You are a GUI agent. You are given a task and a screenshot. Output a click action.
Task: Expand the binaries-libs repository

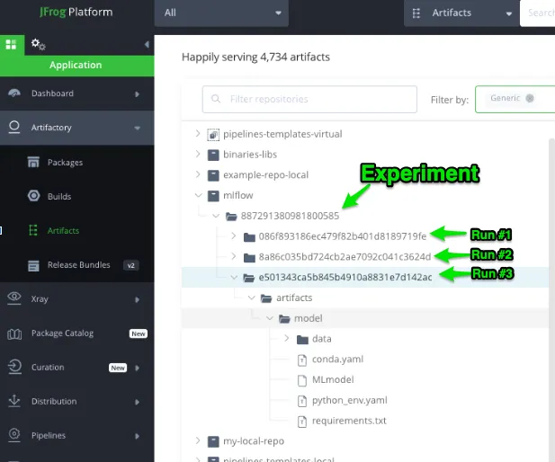tap(198, 155)
